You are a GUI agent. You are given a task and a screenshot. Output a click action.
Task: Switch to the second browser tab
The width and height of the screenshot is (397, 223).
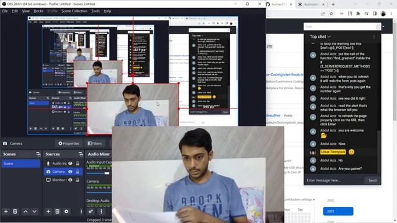pyautogui.click(x=311, y=4)
